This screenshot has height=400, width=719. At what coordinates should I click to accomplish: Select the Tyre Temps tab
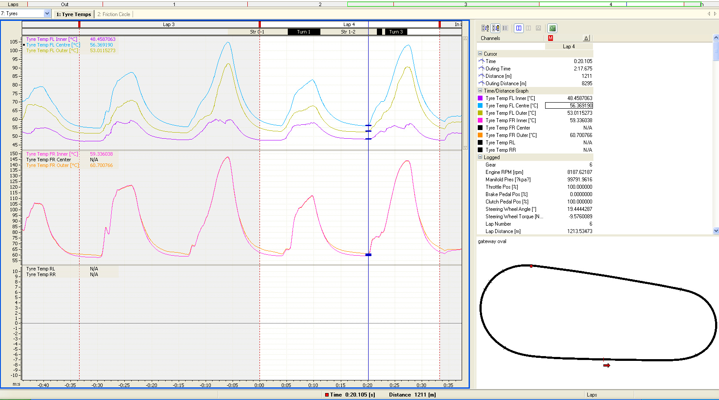click(73, 14)
